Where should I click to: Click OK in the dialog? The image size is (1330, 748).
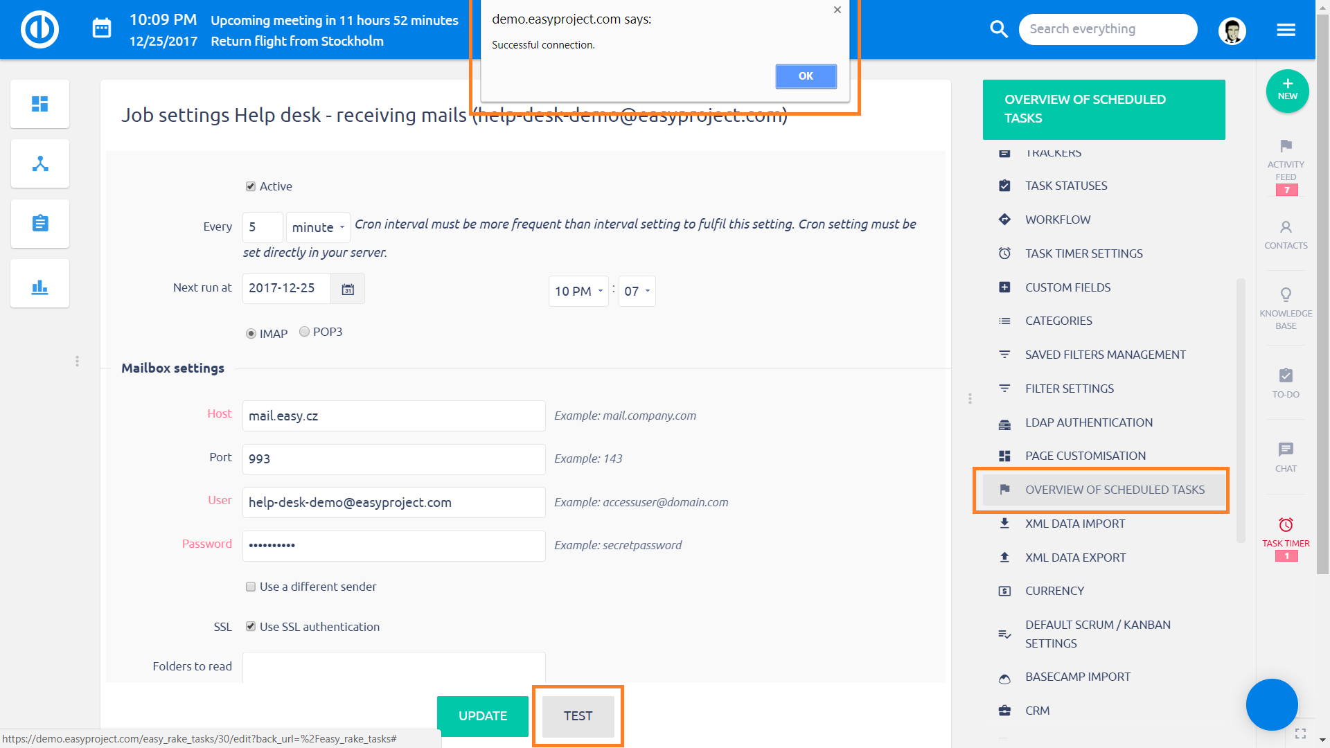806,76
